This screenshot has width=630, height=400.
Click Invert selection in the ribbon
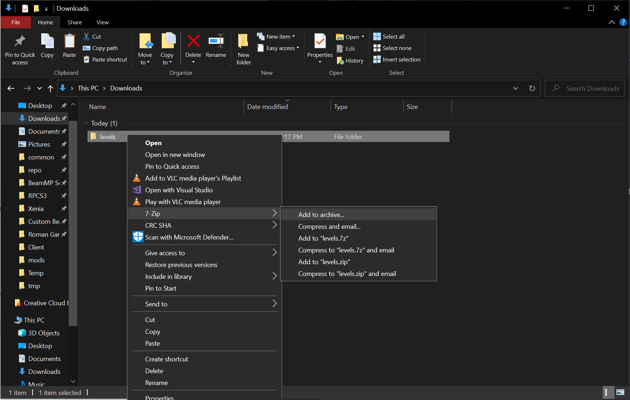pyautogui.click(x=397, y=59)
